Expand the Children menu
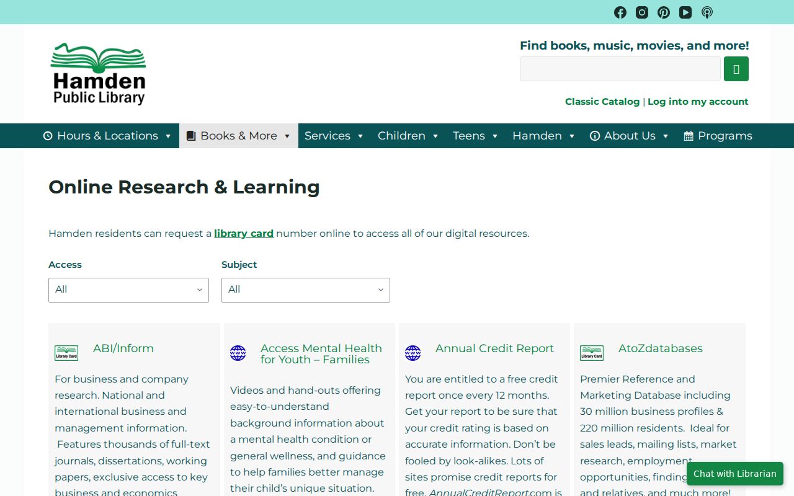 click(x=408, y=136)
